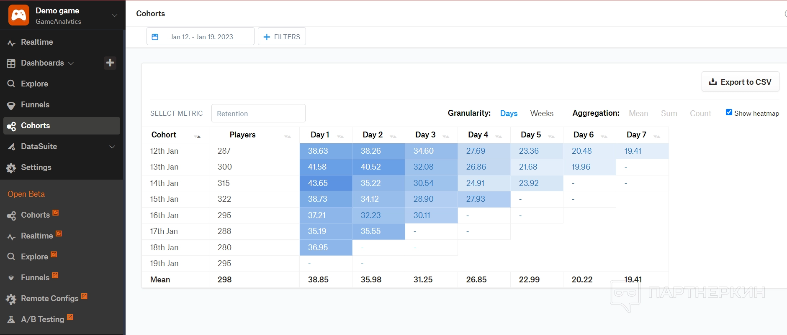
Task: Click the calendar icon in date picker
Action: point(155,37)
